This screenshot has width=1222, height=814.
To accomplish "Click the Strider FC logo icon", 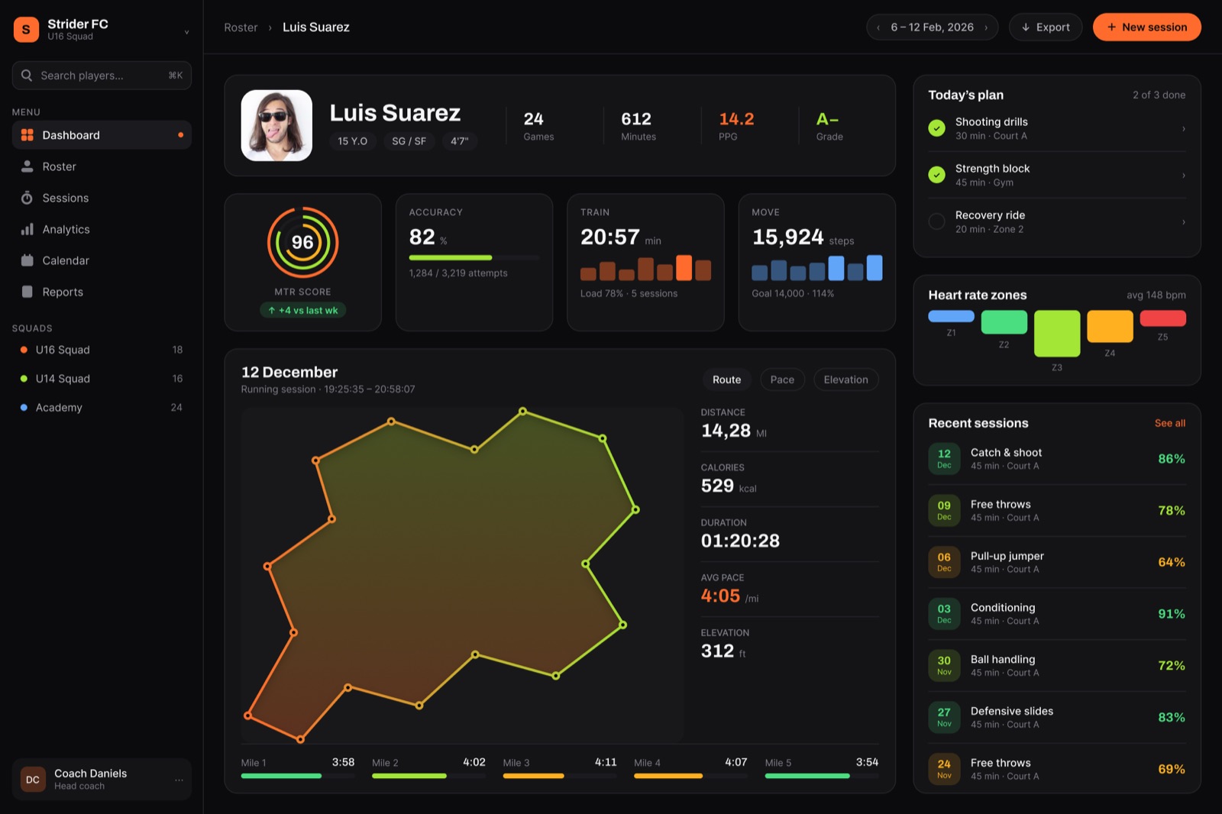I will click(x=26, y=29).
